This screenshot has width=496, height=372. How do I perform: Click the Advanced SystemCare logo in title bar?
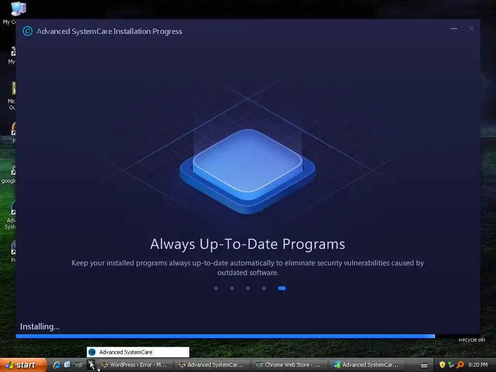click(28, 31)
